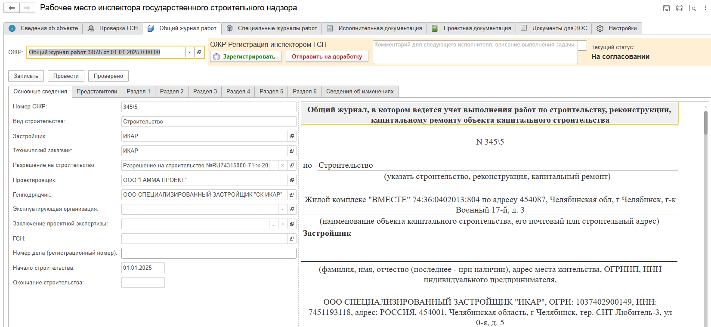Open the Представители sub-tab
This screenshot has width=711, height=327.
97,92
